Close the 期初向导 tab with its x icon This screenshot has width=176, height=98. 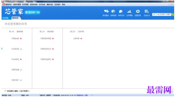tap(21, 17)
